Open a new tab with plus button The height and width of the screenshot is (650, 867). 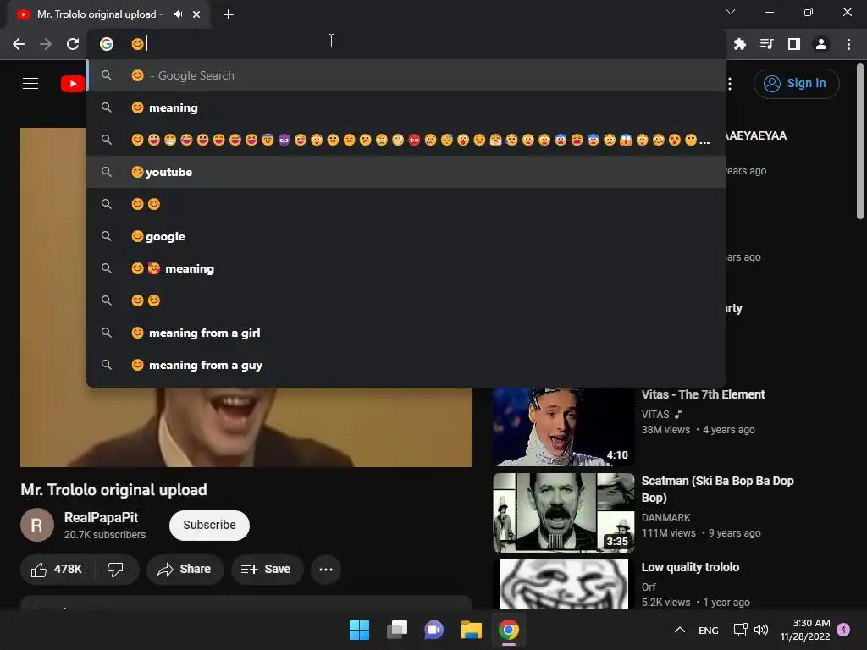click(229, 14)
